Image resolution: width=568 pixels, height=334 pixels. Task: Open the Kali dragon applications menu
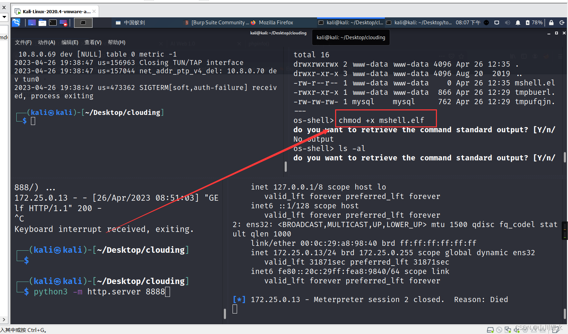16,23
